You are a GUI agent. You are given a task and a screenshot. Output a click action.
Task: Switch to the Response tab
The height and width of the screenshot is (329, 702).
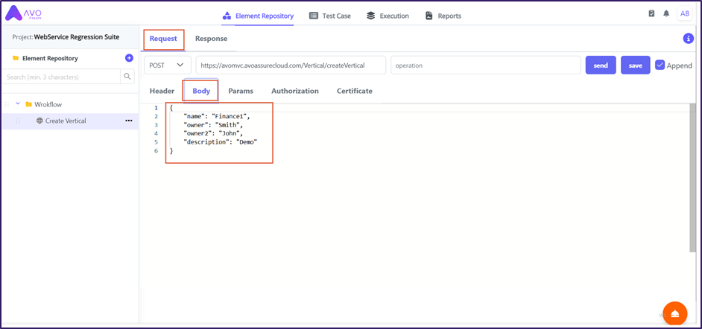pyautogui.click(x=211, y=39)
